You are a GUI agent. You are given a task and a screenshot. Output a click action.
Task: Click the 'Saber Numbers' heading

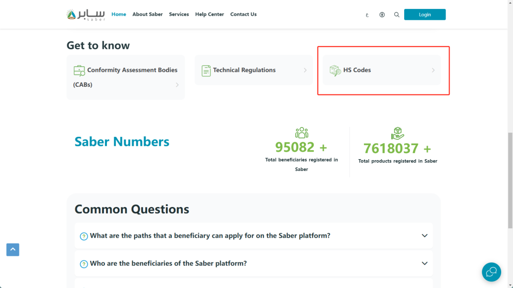point(122,142)
